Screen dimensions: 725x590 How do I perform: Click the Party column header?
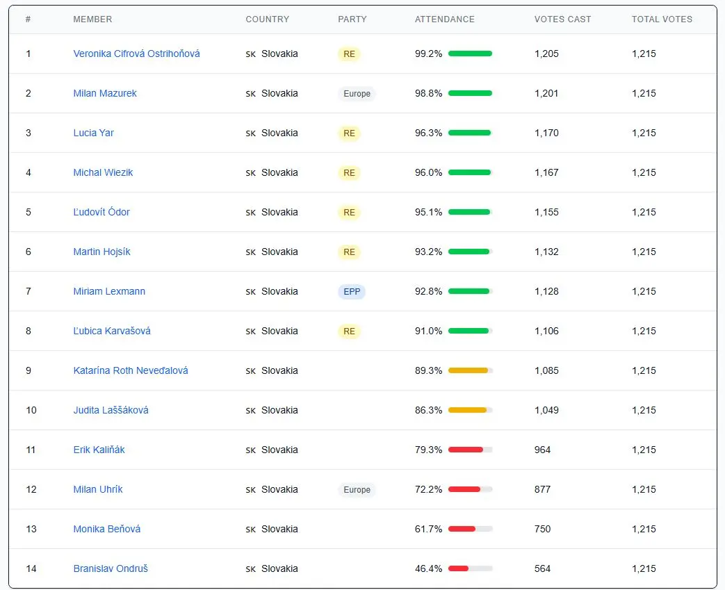coord(352,19)
